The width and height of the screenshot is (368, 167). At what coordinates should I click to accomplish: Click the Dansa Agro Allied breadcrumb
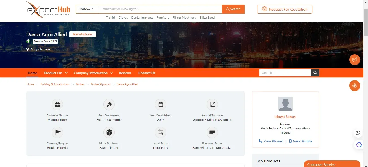pyautogui.click(x=127, y=84)
